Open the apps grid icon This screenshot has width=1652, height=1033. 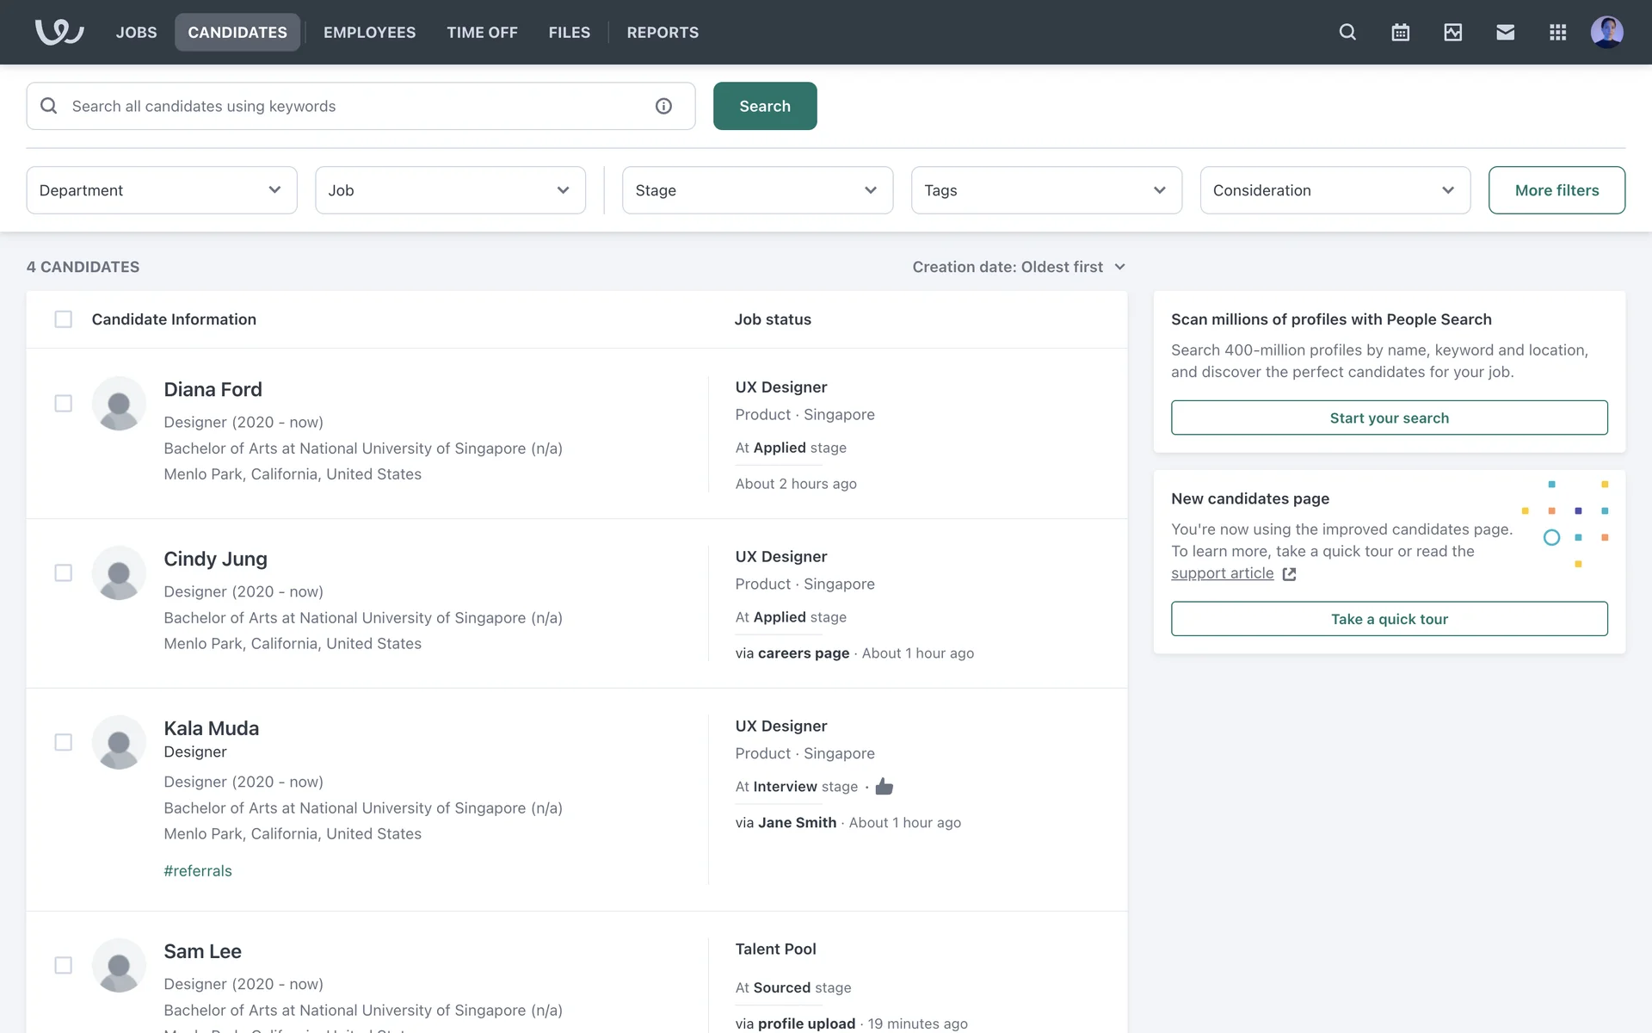(x=1557, y=33)
